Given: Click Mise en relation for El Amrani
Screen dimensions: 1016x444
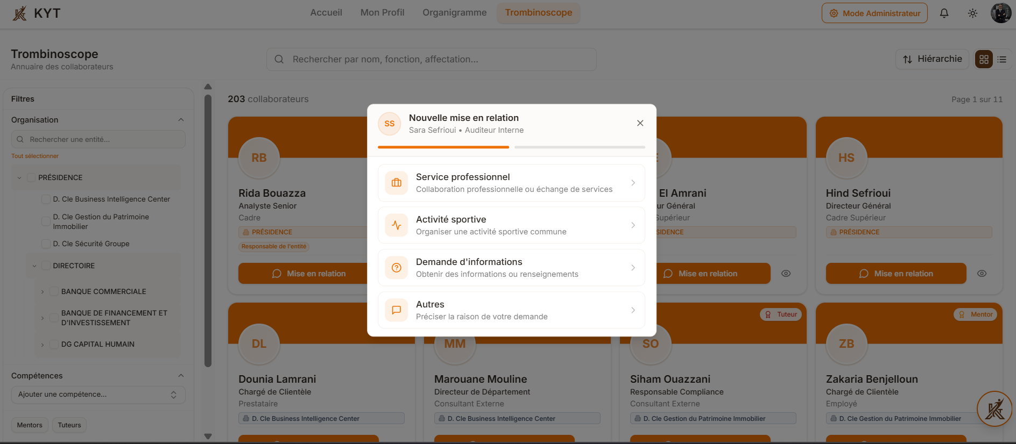Looking at the screenshot, I should coord(700,274).
